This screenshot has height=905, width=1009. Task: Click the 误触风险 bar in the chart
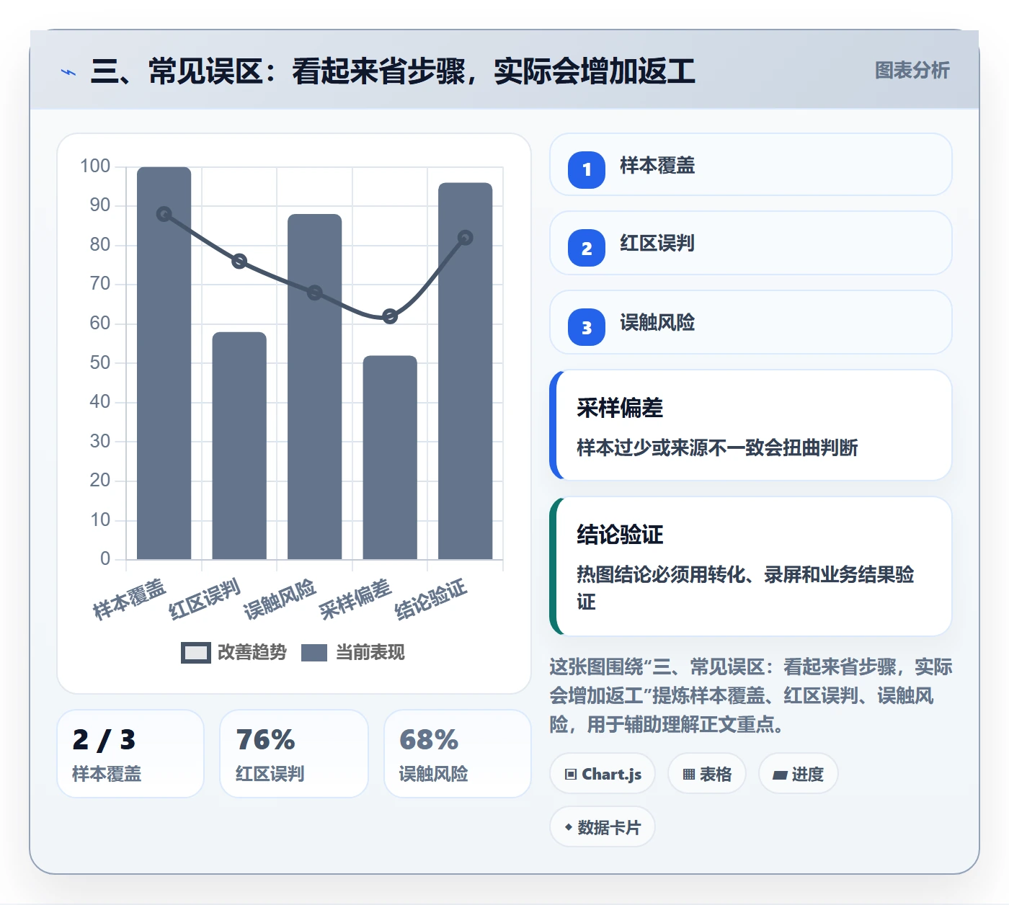point(315,386)
